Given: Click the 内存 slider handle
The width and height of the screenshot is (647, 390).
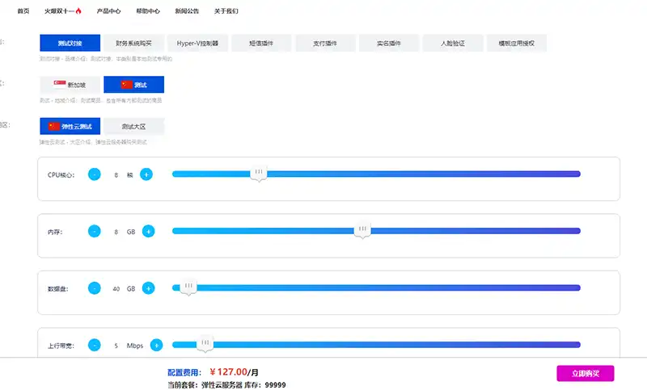Looking at the screenshot, I should click(x=363, y=230).
